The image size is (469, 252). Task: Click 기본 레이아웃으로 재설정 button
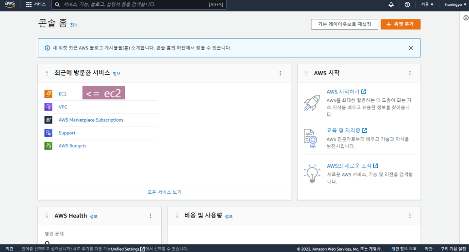(344, 24)
